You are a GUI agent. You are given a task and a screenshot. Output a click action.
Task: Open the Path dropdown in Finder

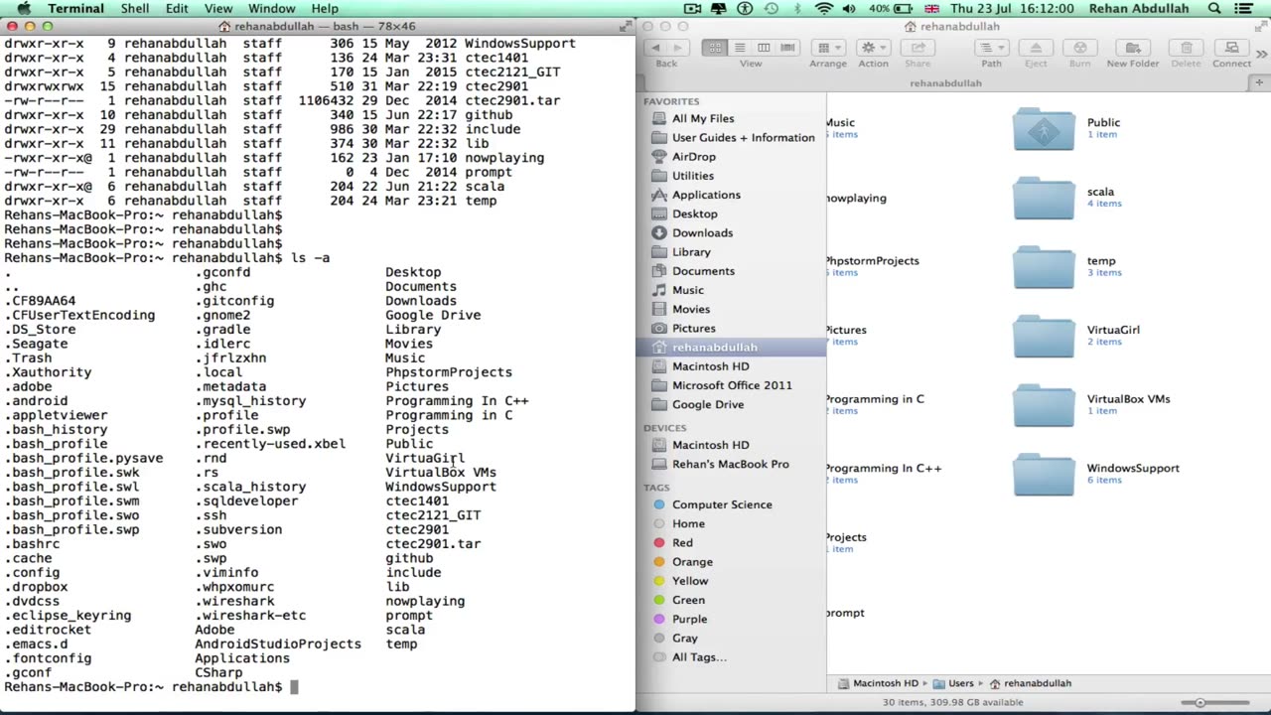click(991, 48)
